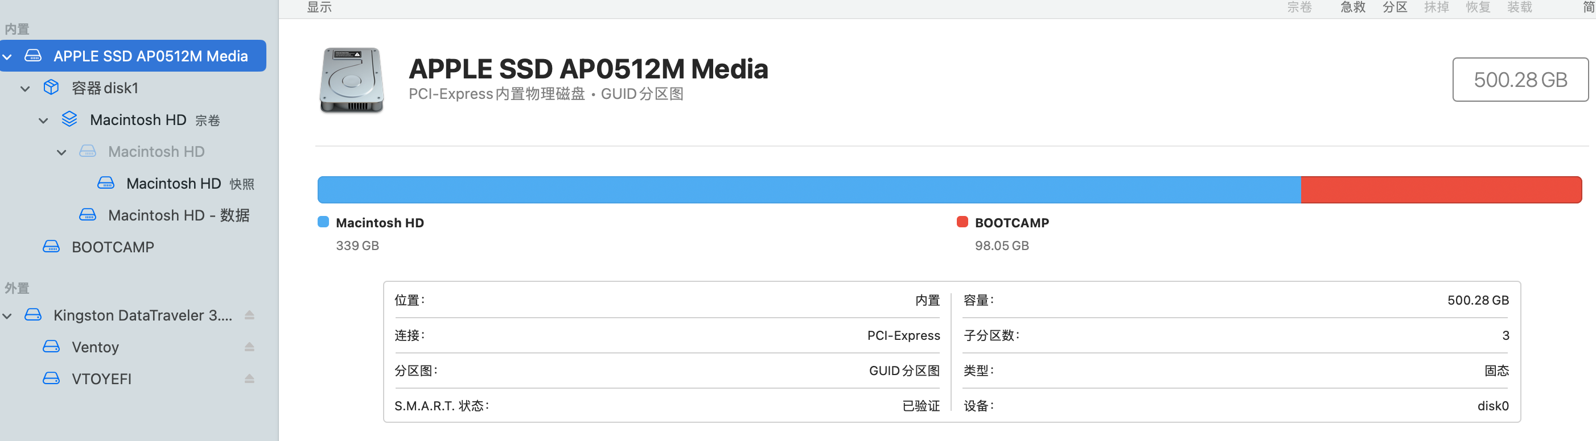Click the Erase (抹掉) toolbar button
This screenshot has width=1596, height=441.
tap(1436, 7)
